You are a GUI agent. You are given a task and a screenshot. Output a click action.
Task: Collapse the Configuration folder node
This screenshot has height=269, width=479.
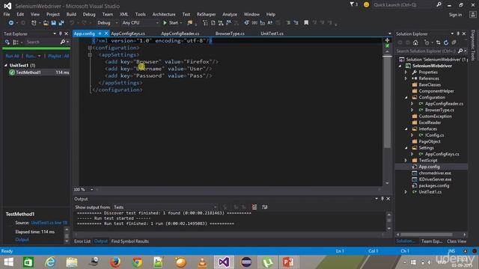tap(406, 98)
